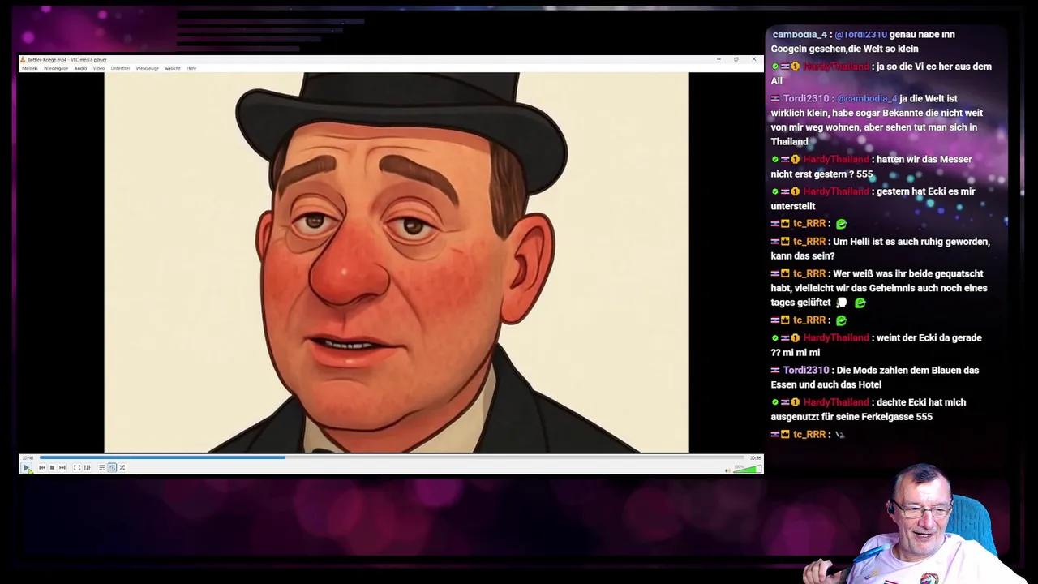Viewport: 1038px width, 584px height.
Task: Maximize the VLC window
Action: coord(736,59)
